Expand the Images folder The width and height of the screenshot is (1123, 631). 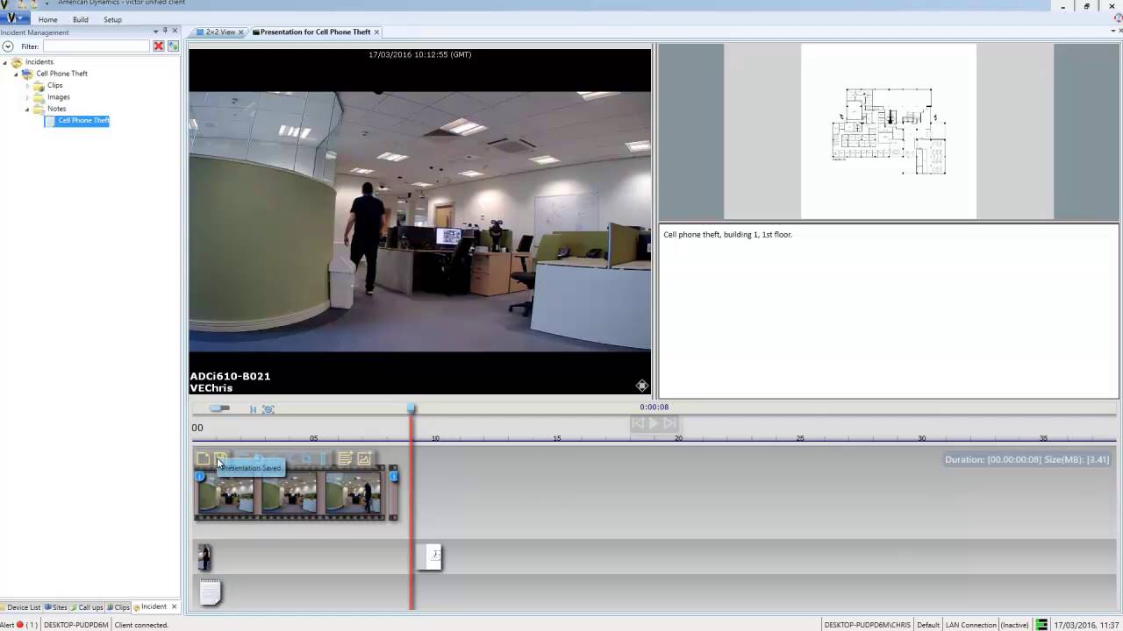click(27, 97)
